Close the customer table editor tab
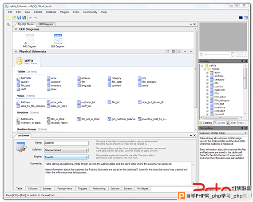This screenshot has height=202, width=253. coord(194,135)
